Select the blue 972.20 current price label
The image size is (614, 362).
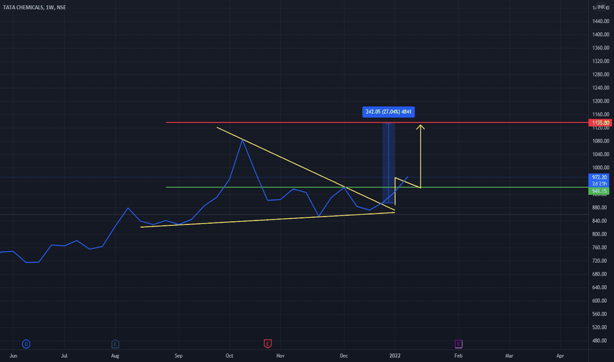(x=599, y=177)
